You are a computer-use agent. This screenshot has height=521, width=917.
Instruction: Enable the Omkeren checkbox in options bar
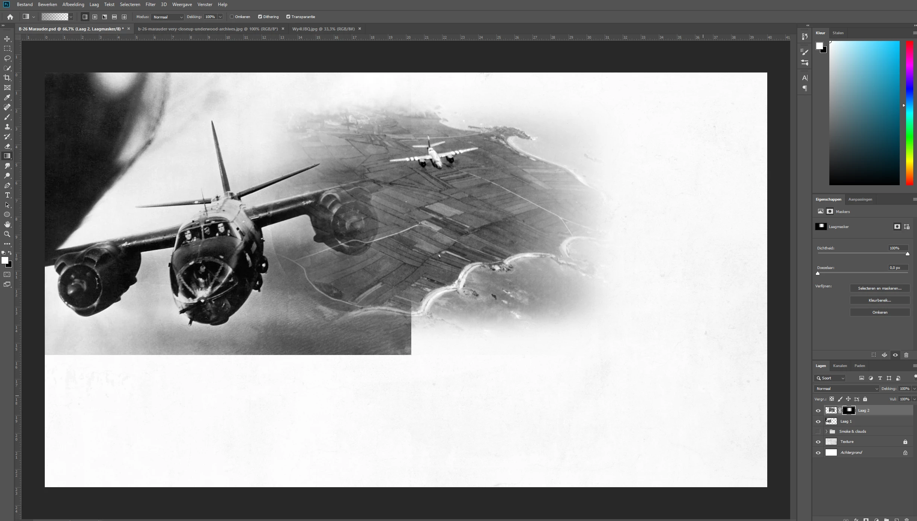pyautogui.click(x=232, y=17)
